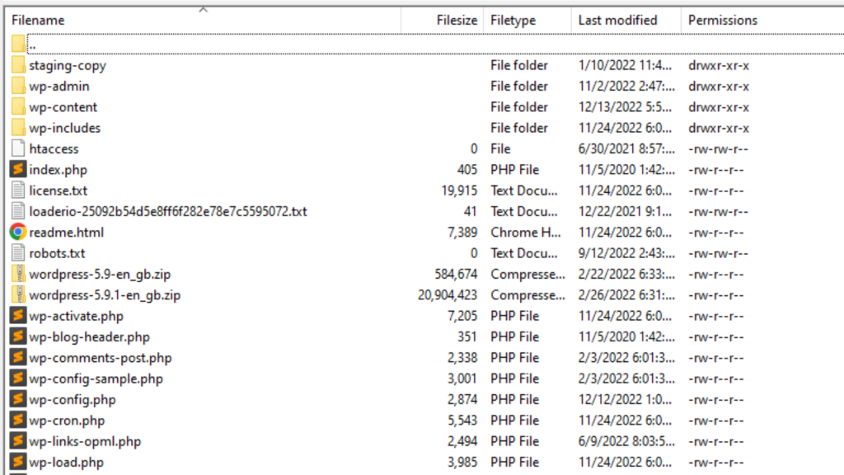Click the license.txt document icon
Image resolution: width=844 pixels, height=475 pixels.
[18, 190]
